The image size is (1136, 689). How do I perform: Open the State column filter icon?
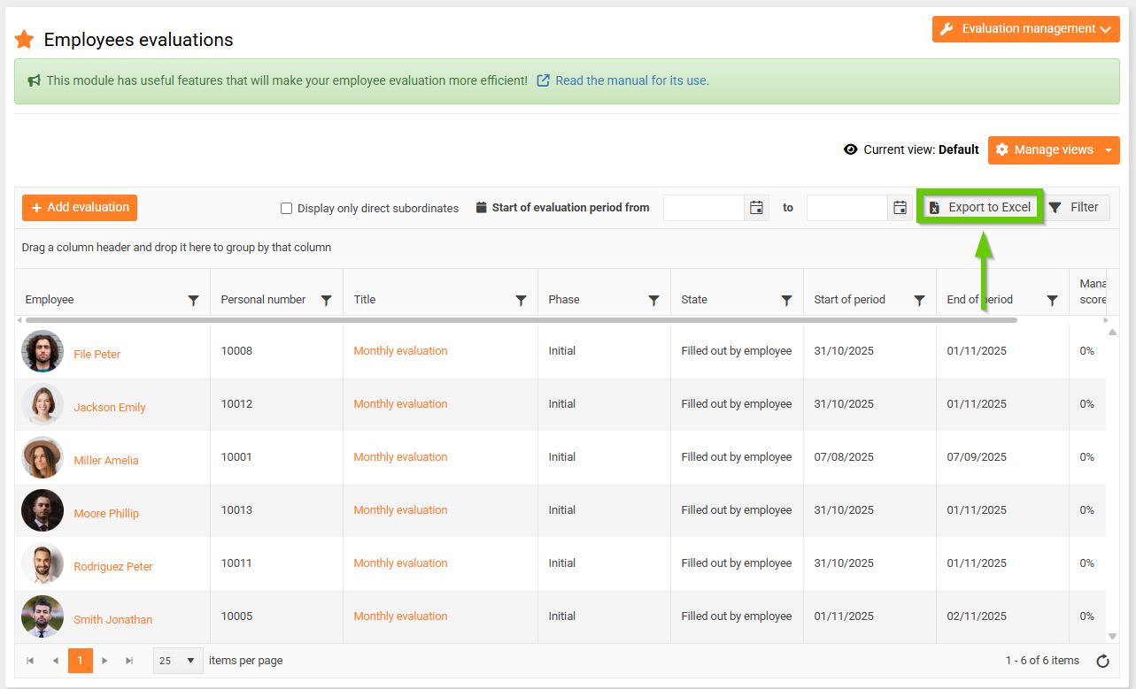[787, 301]
